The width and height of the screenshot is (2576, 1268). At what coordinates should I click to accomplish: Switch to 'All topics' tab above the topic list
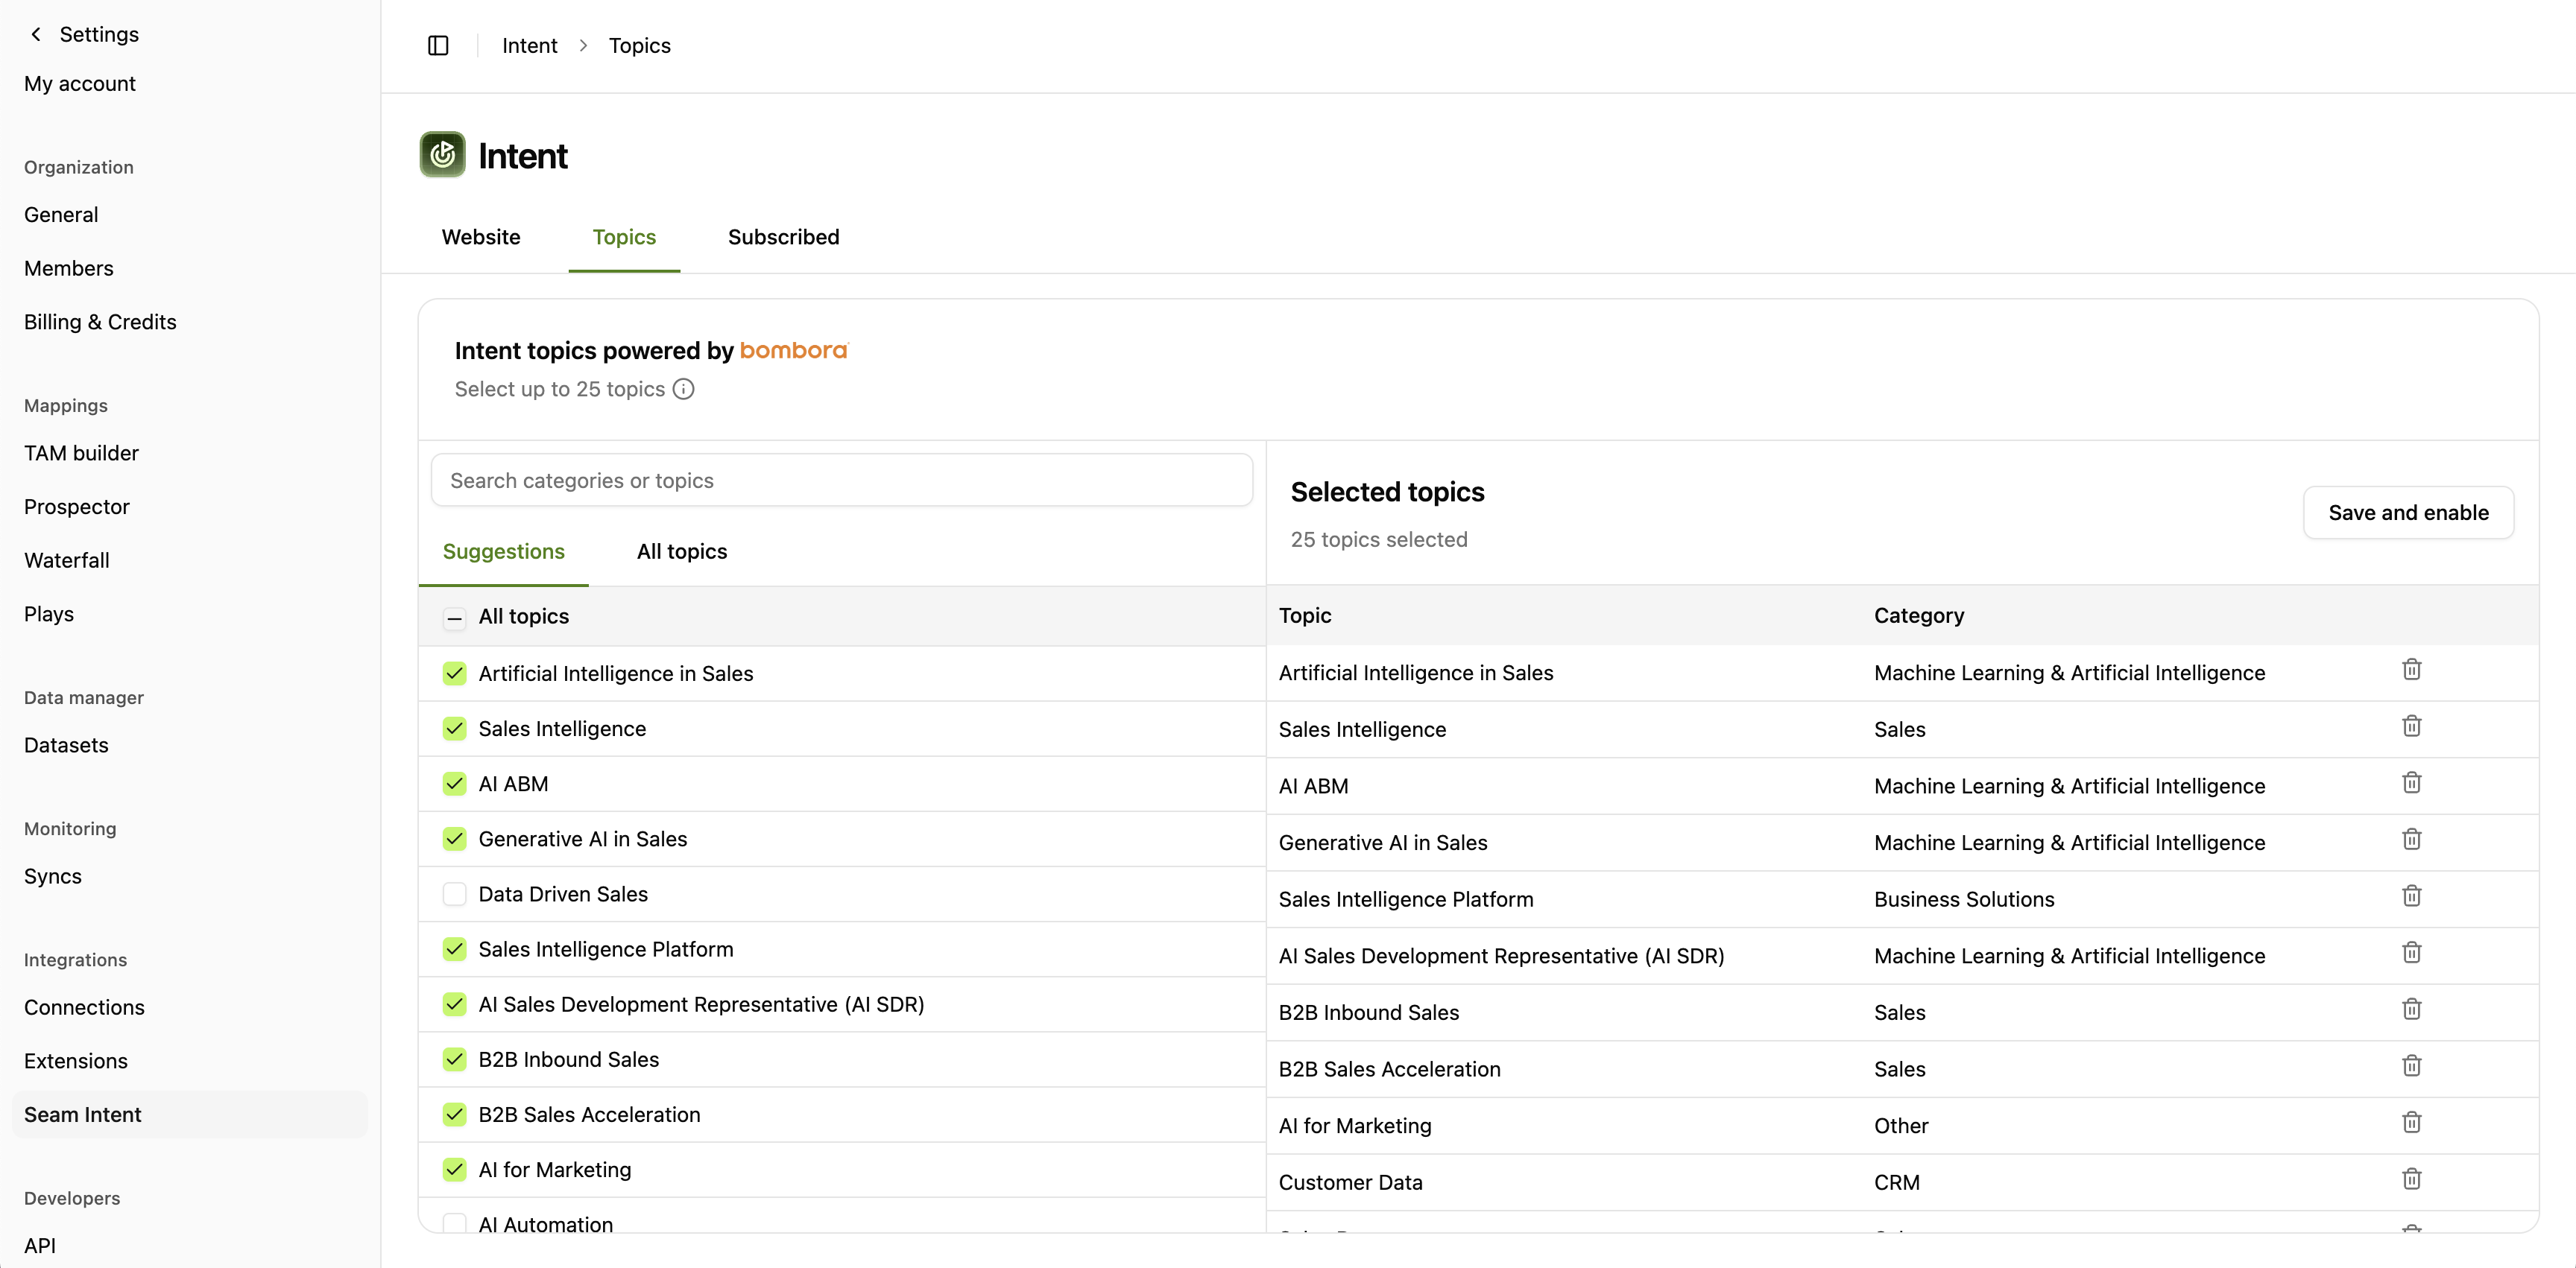(x=681, y=551)
